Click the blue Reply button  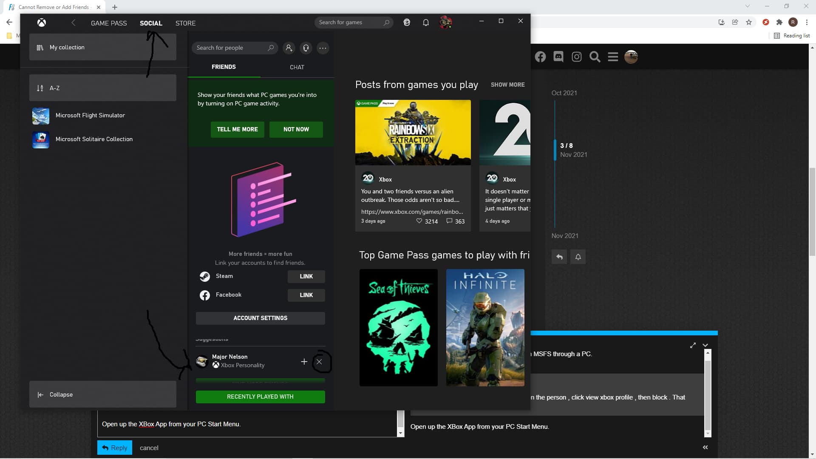point(115,448)
